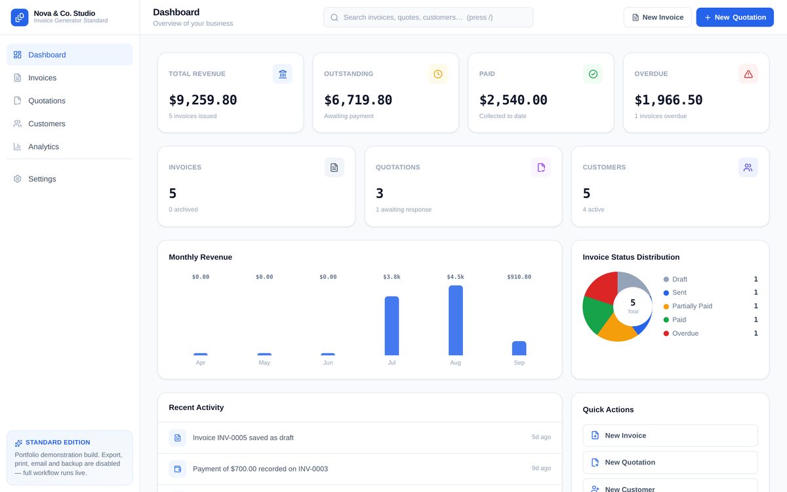This screenshot has height=492, width=787.
Task: Click the payment wallet icon in Recent Activity
Action: click(x=178, y=469)
